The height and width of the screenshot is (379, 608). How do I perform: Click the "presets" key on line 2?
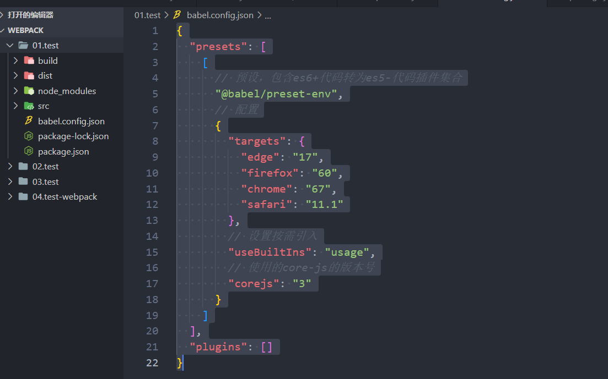(218, 46)
